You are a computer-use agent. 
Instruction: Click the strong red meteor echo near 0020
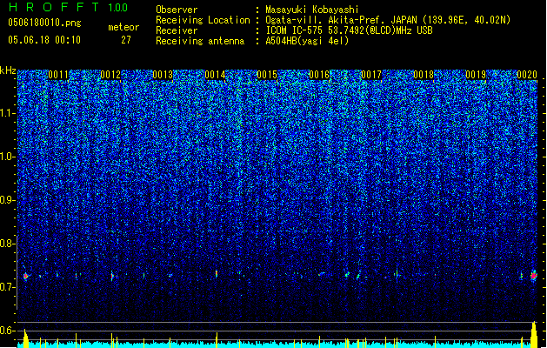coord(534,275)
